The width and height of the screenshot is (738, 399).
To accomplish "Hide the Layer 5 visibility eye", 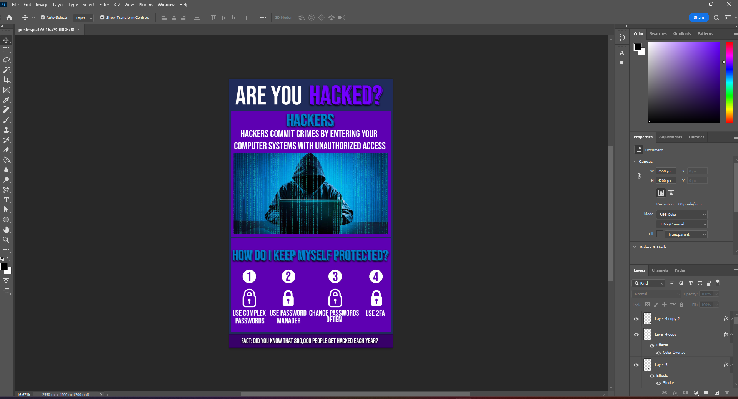I will click(x=636, y=365).
